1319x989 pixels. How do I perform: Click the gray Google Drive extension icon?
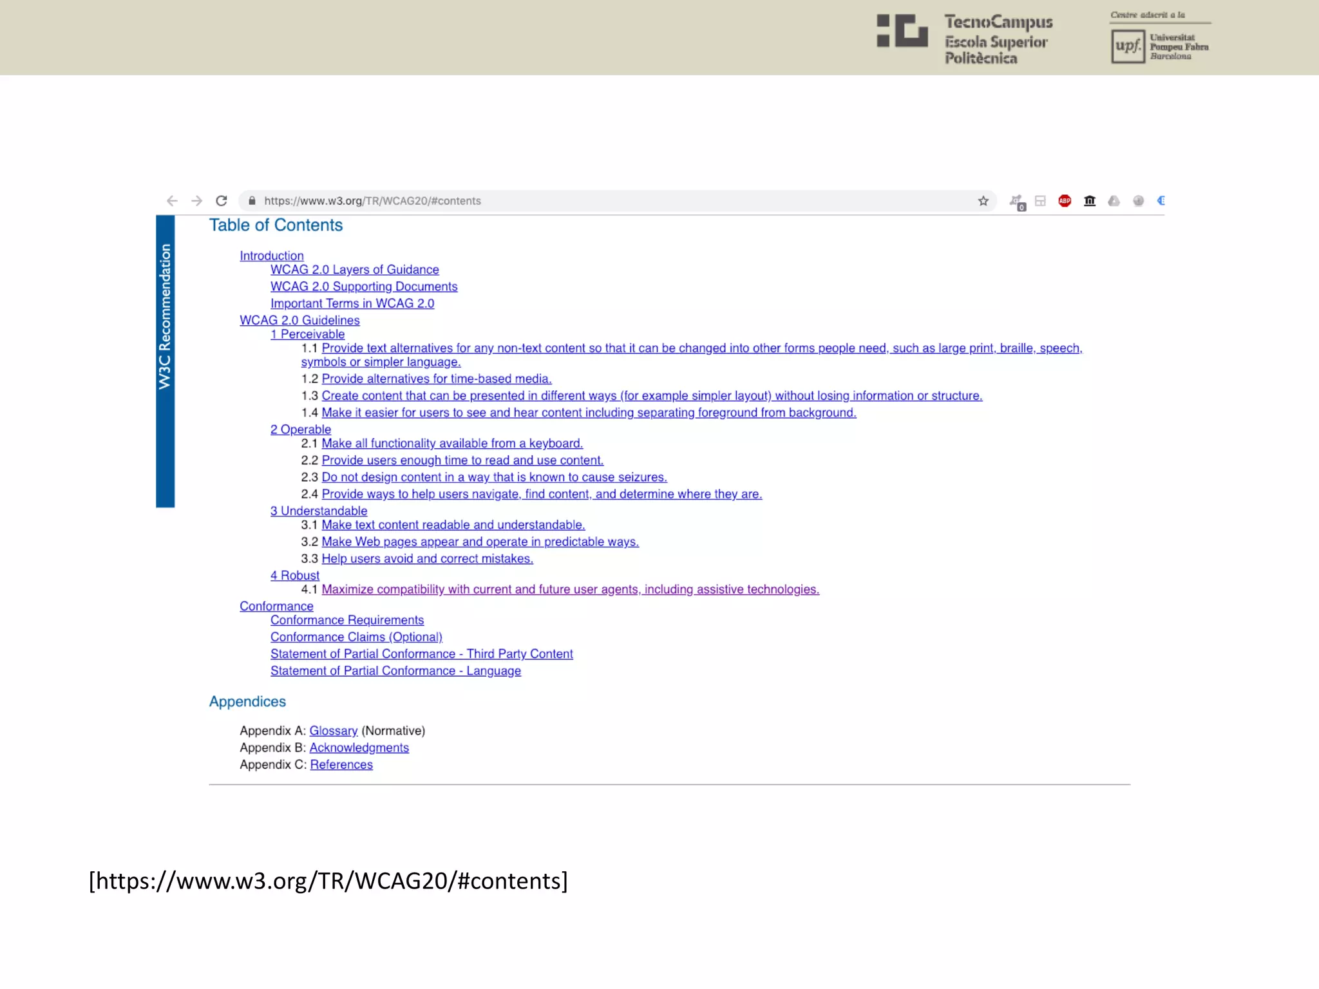(x=1114, y=201)
